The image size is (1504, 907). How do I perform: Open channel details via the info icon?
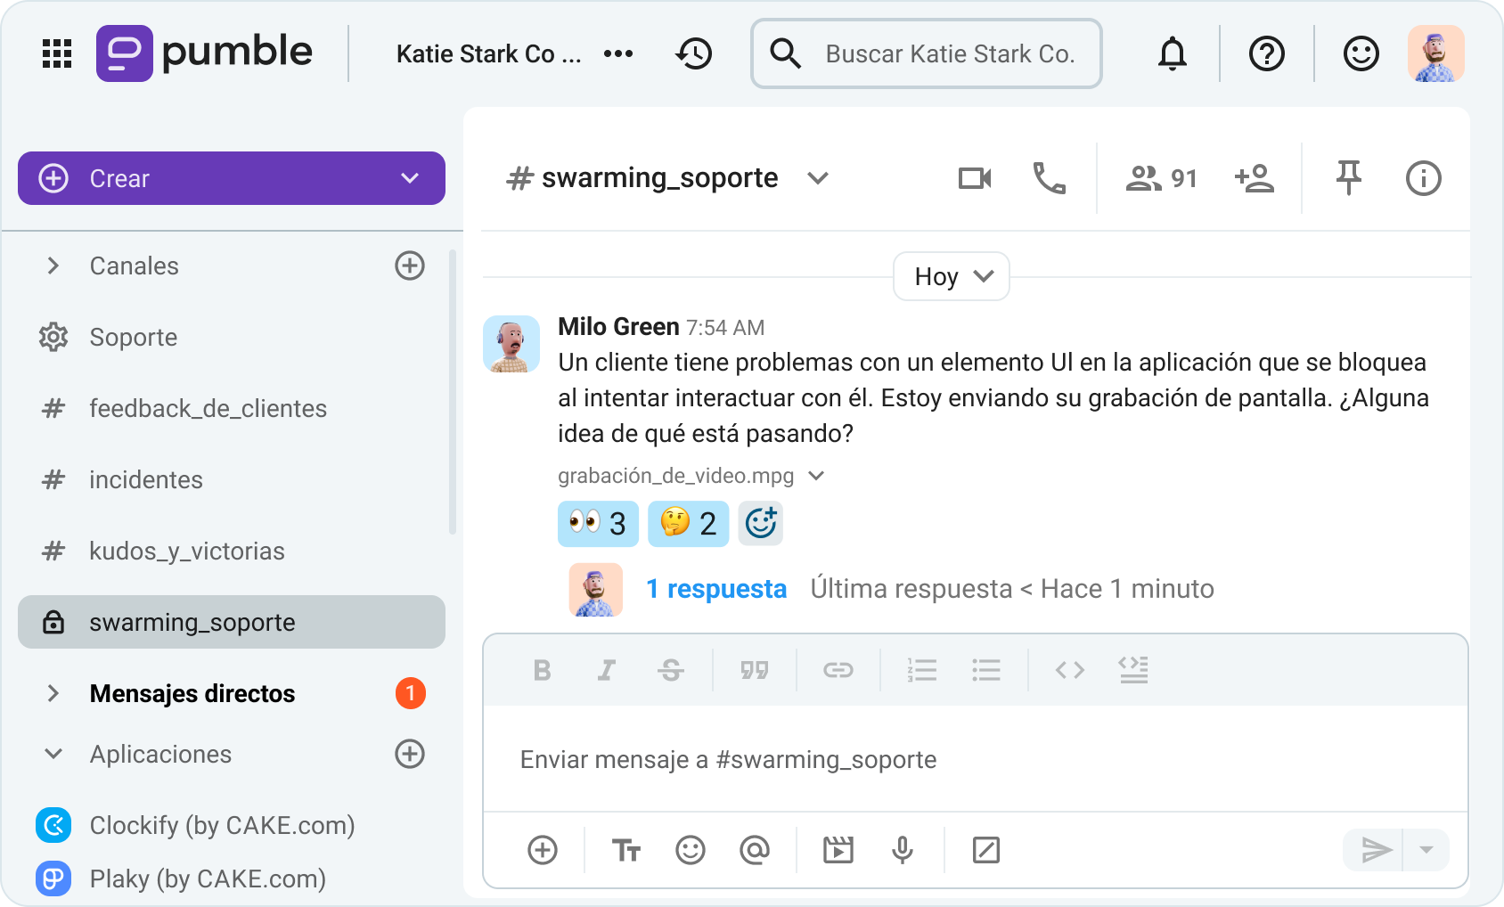(x=1423, y=178)
